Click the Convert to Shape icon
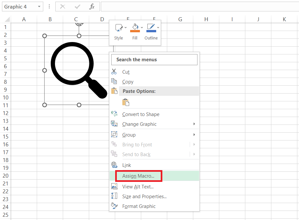Screen dimensions: 299x220 click(114, 114)
